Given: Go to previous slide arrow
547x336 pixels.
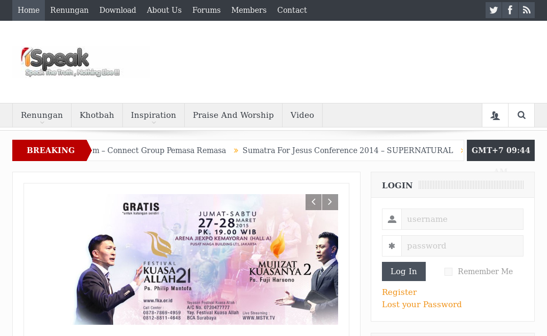Looking at the screenshot, I should pyautogui.click(x=313, y=202).
